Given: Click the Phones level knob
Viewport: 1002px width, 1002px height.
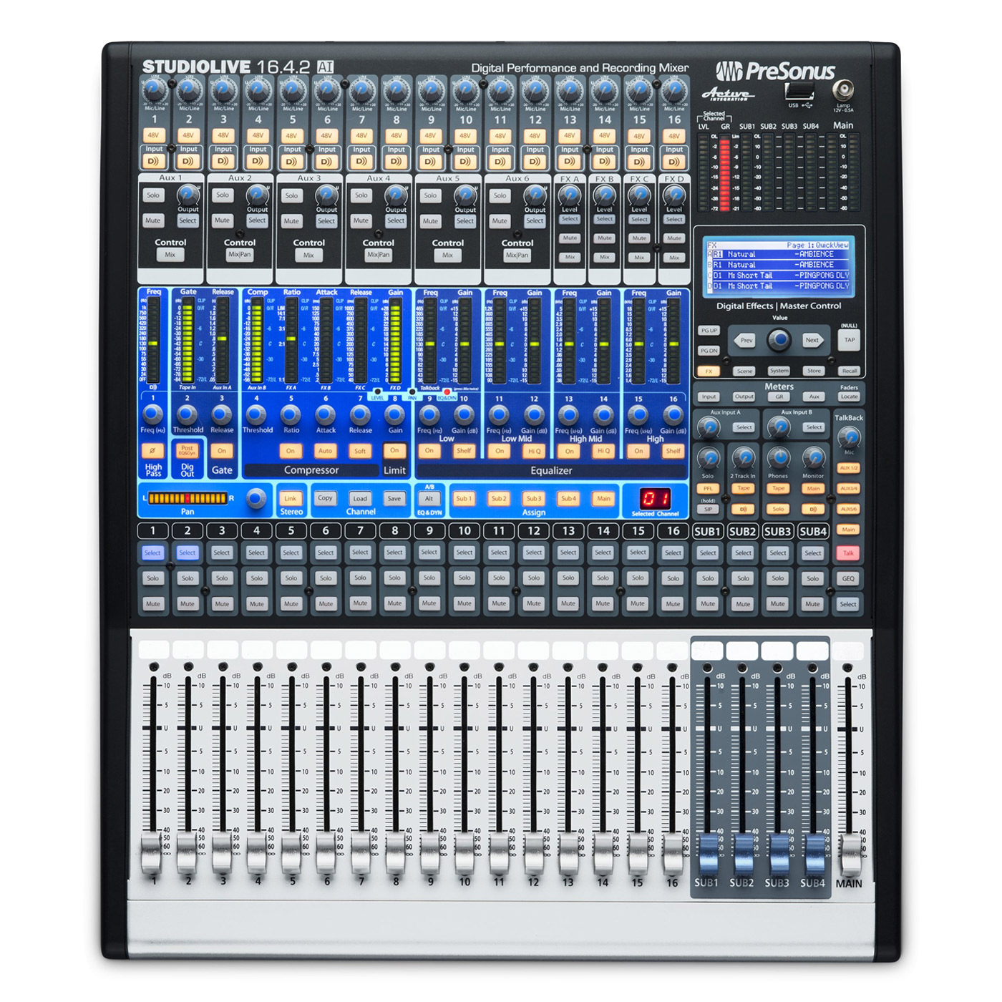Looking at the screenshot, I should (778, 458).
